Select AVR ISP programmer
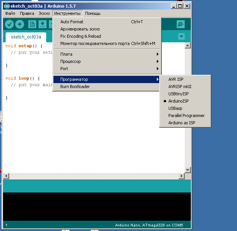The image size is (237, 231). (185, 79)
